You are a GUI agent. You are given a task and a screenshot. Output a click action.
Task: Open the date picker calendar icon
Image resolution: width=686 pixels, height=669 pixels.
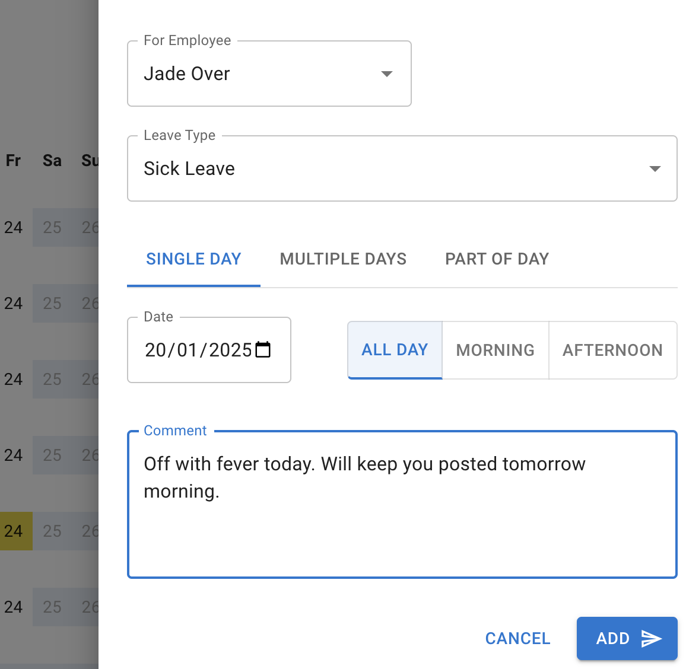point(263,350)
